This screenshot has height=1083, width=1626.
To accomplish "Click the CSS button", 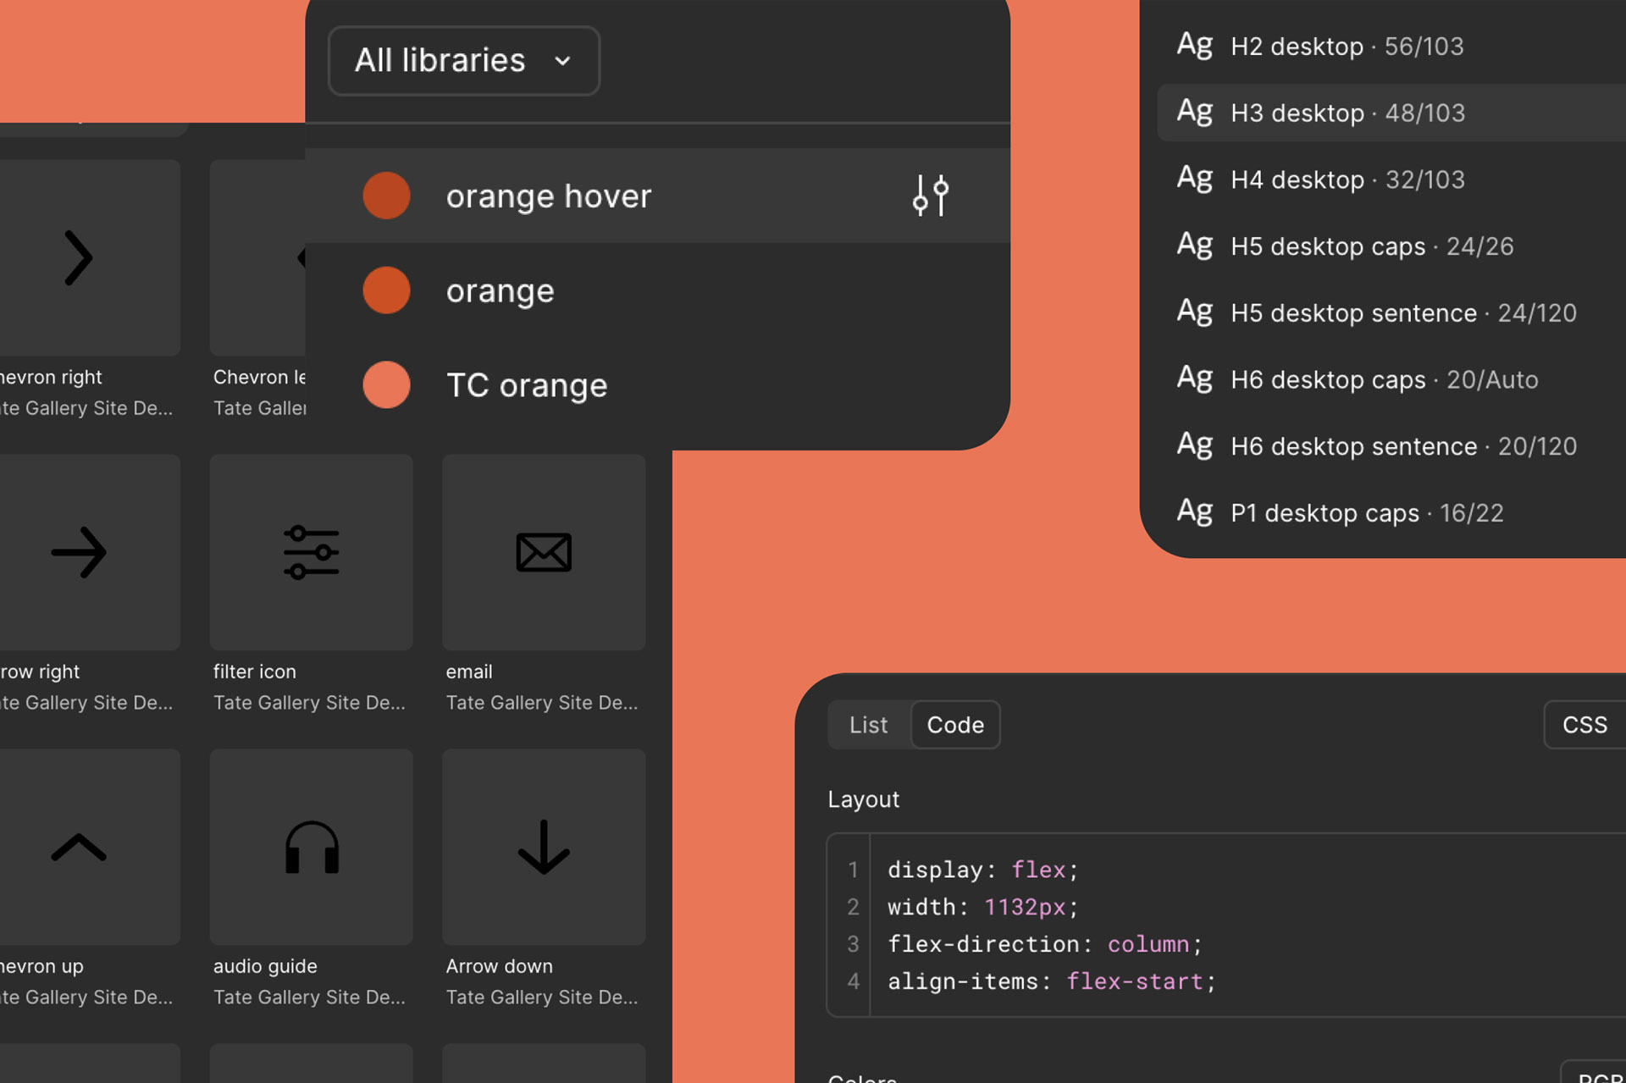I will 1583,725.
